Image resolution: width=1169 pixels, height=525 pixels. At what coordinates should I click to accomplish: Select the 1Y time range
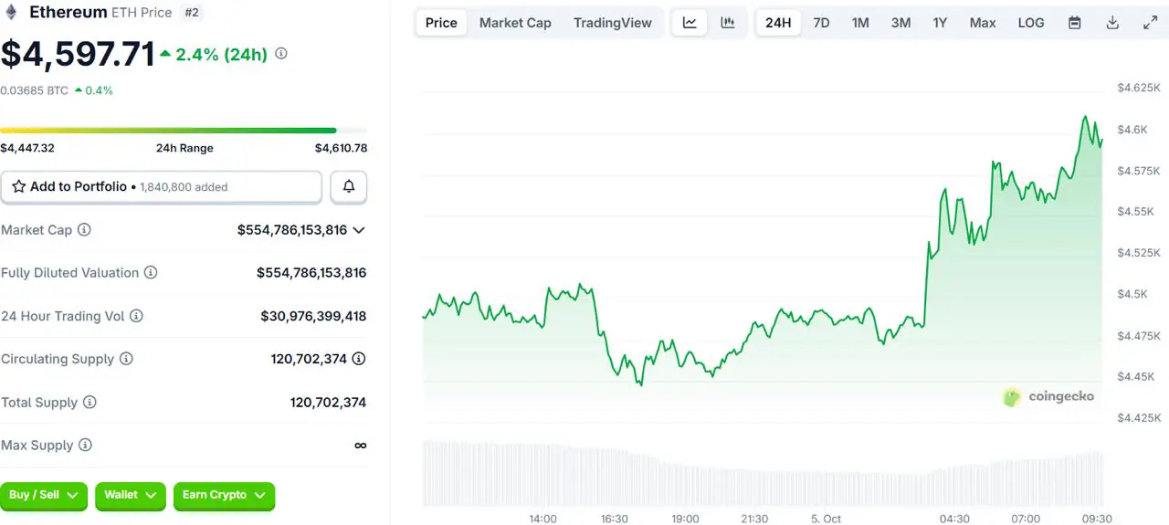tap(940, 23)
